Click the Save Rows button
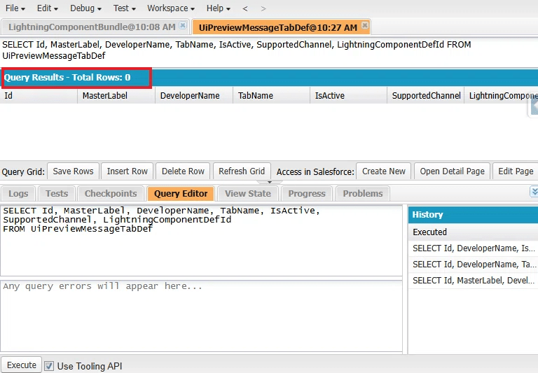This screenshot has width=538, height=373. click(73, 171)
